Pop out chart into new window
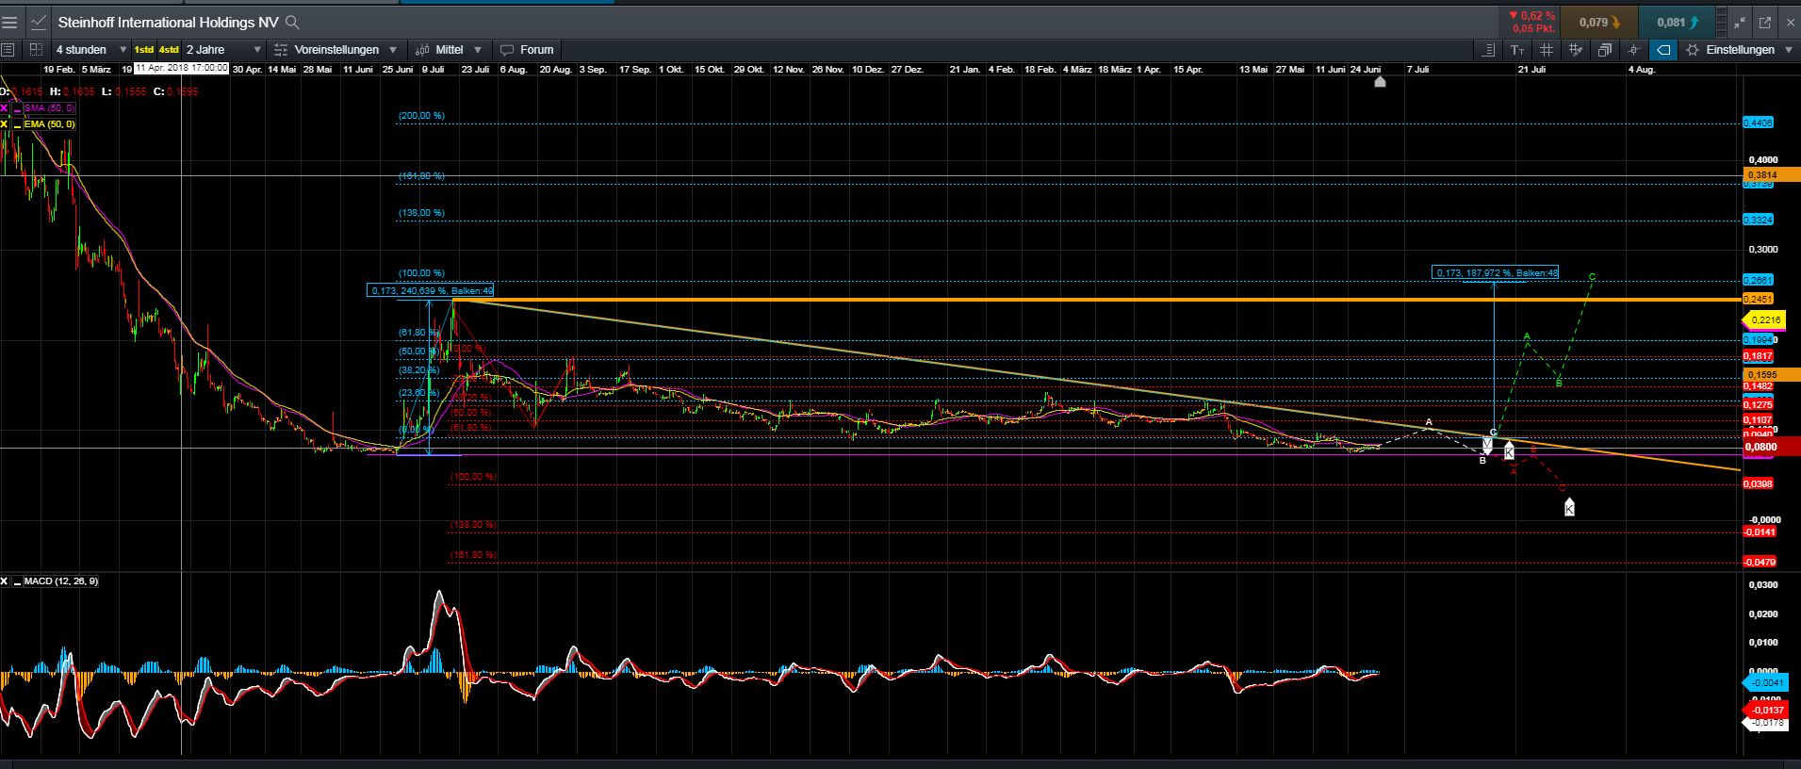This screenshot has width=1801, height=769. coord(1764,23)
